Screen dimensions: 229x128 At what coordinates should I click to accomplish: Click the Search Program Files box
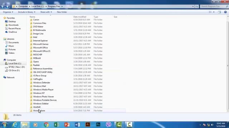(214, 6)
